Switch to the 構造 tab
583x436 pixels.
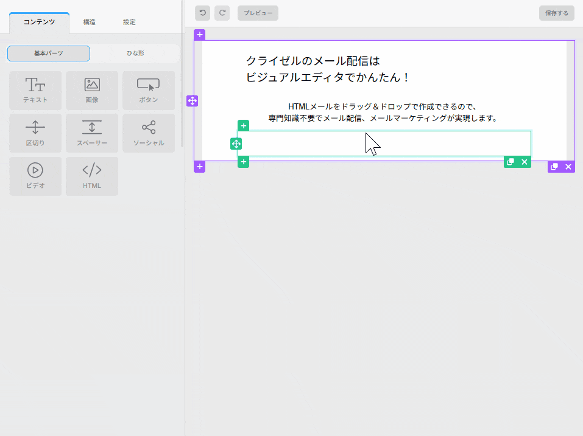[89, 22]
